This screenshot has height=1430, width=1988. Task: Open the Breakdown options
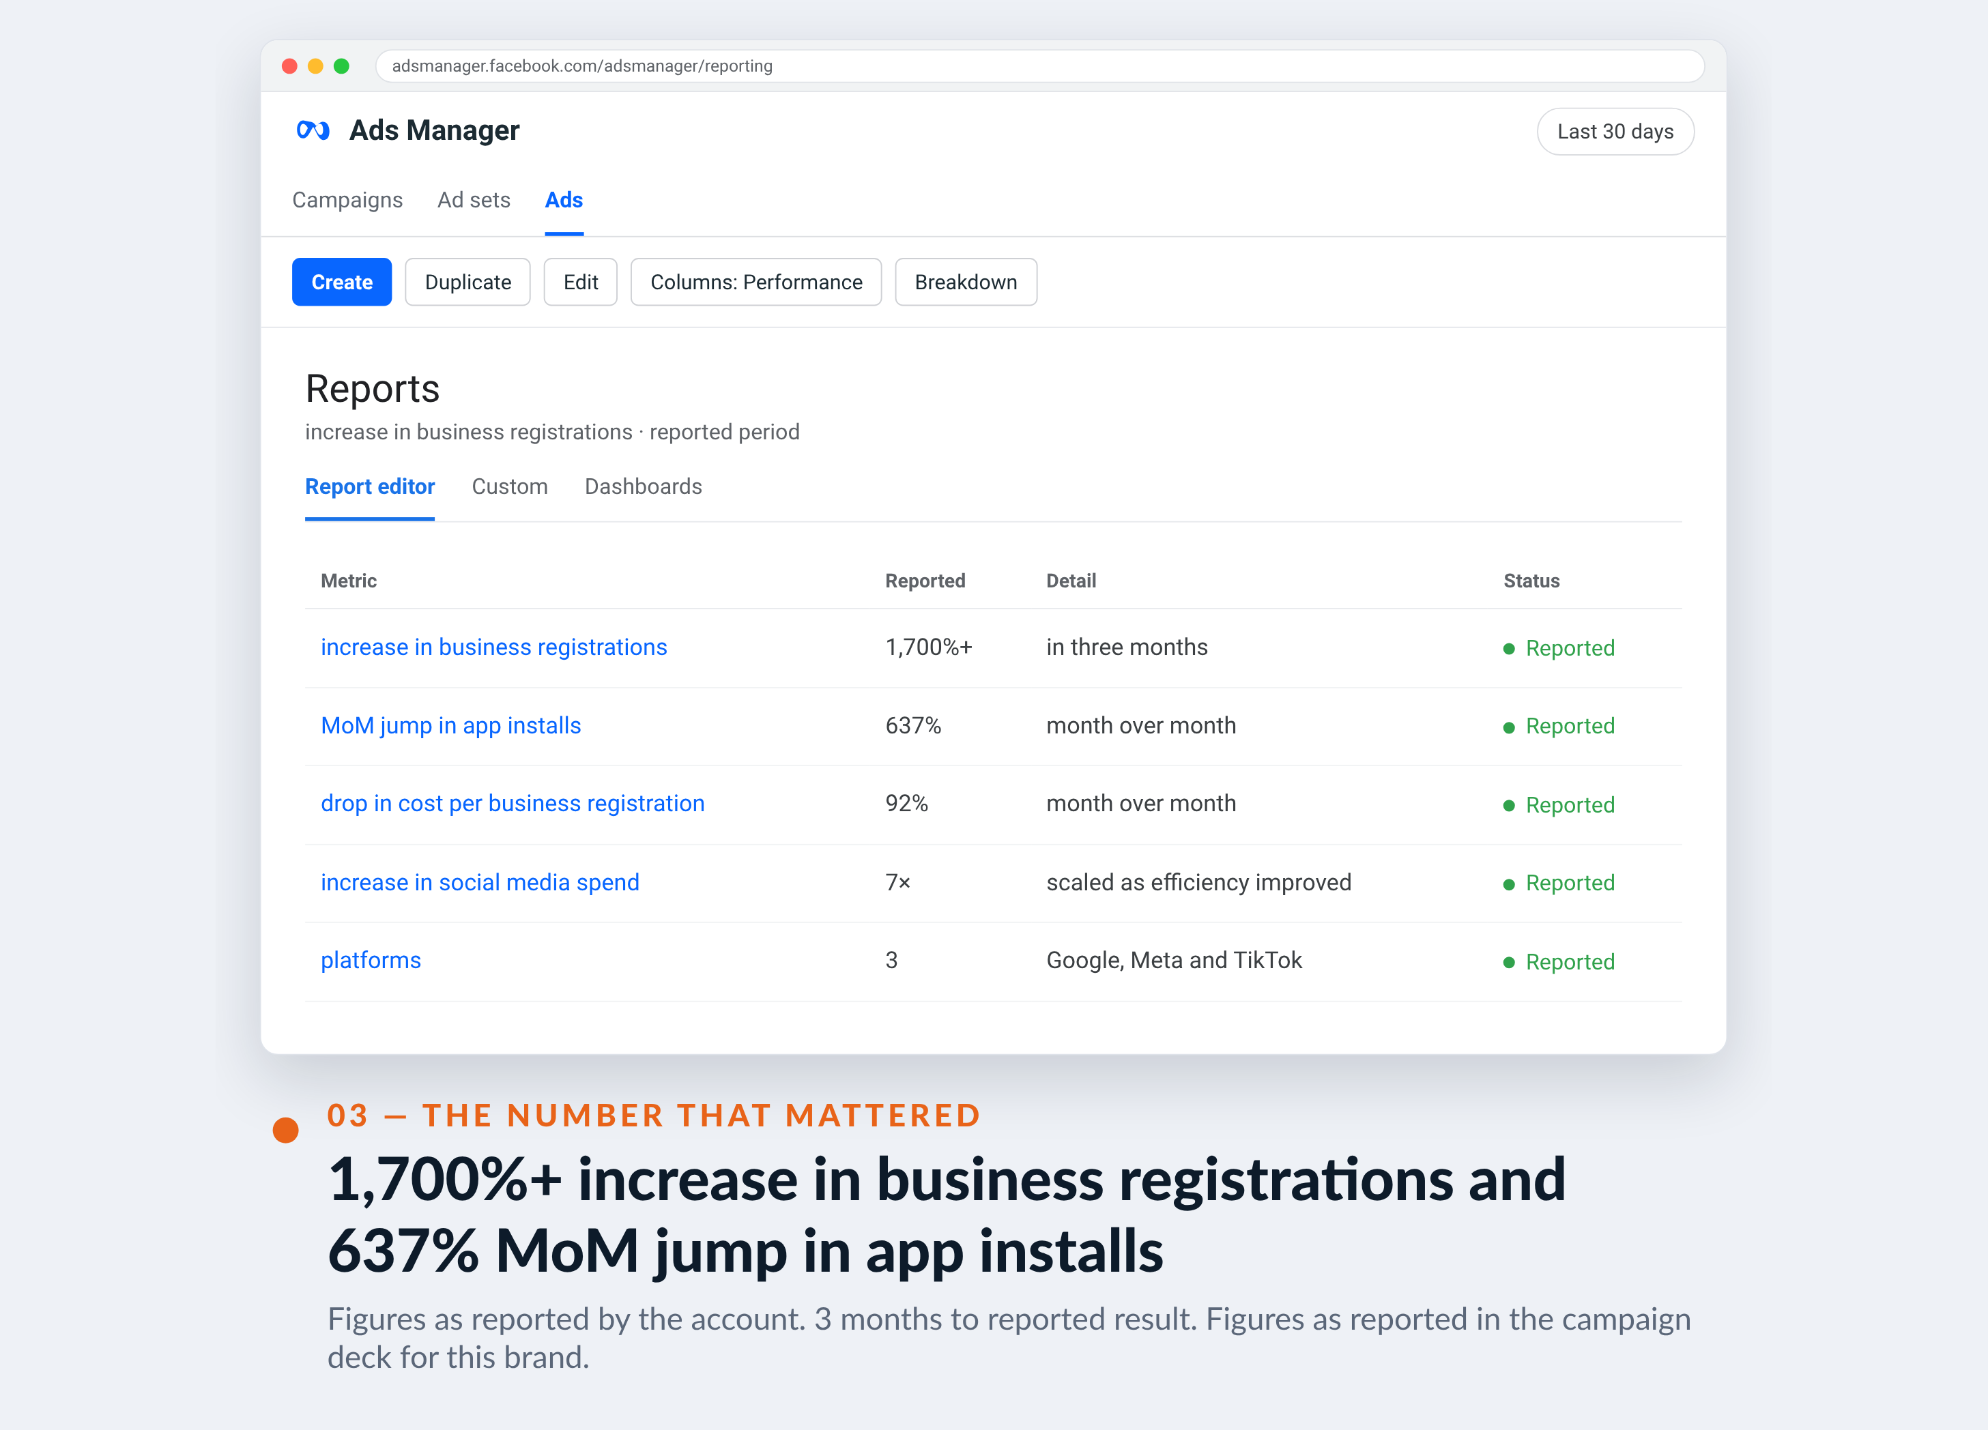pos(966,282)
